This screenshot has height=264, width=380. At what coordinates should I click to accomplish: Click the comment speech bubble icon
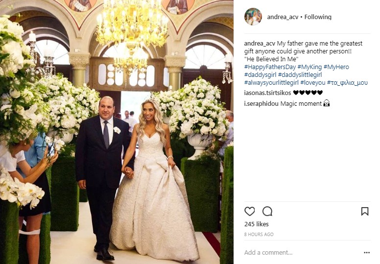pos(267,211)
